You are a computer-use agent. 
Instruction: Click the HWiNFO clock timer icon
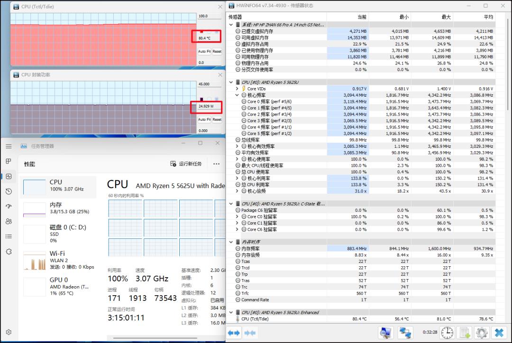pos(446,332)
